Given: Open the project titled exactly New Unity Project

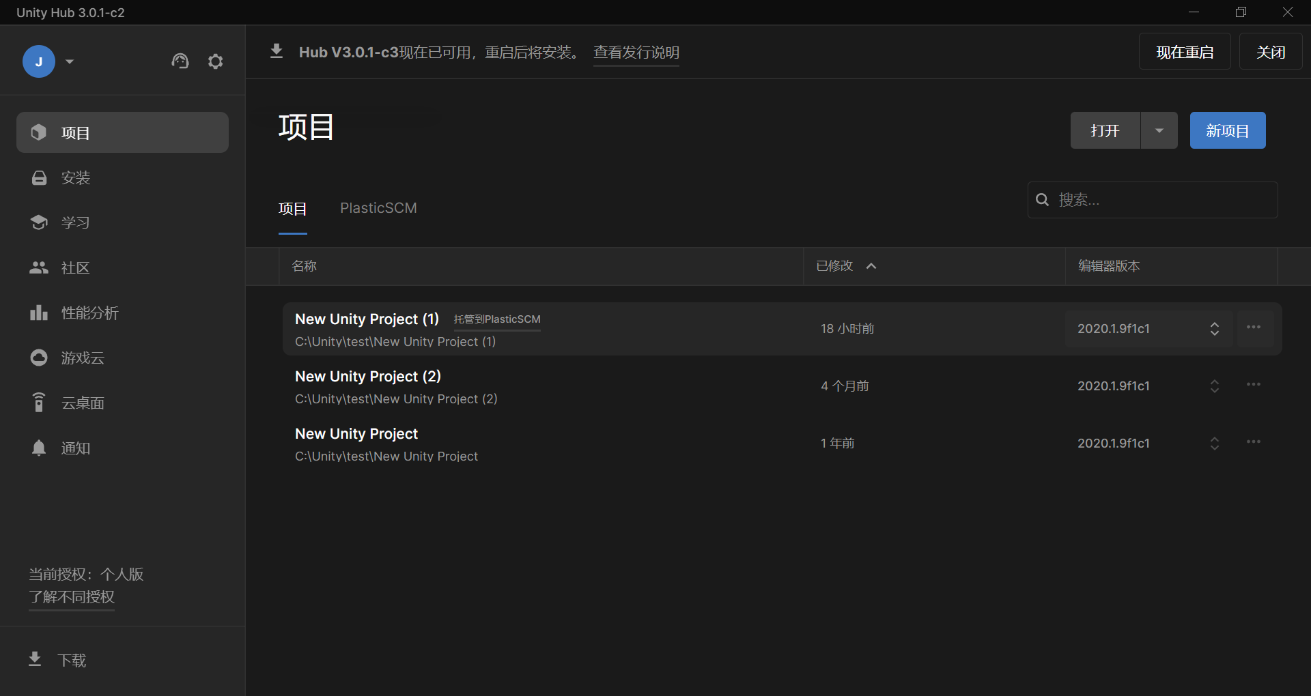Looking at the screenshot, I should coord(356,434).
